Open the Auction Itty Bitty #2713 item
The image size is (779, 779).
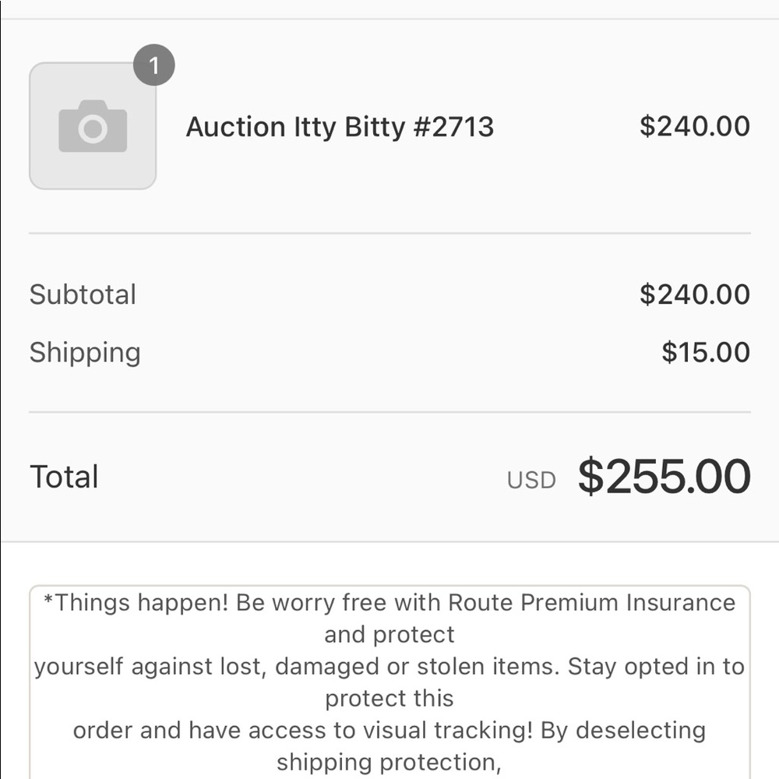340,127
